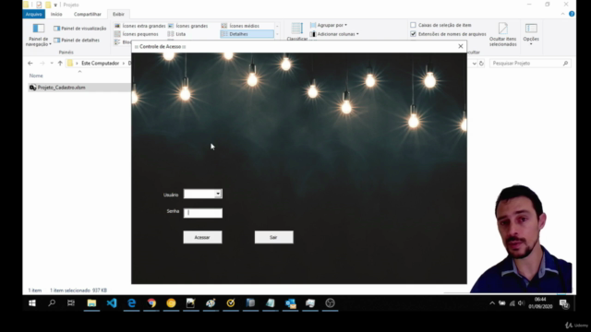Click Este Computador in address bar
Screen dimensions: 591x332
pyautogui.click(x=100, y=63)
